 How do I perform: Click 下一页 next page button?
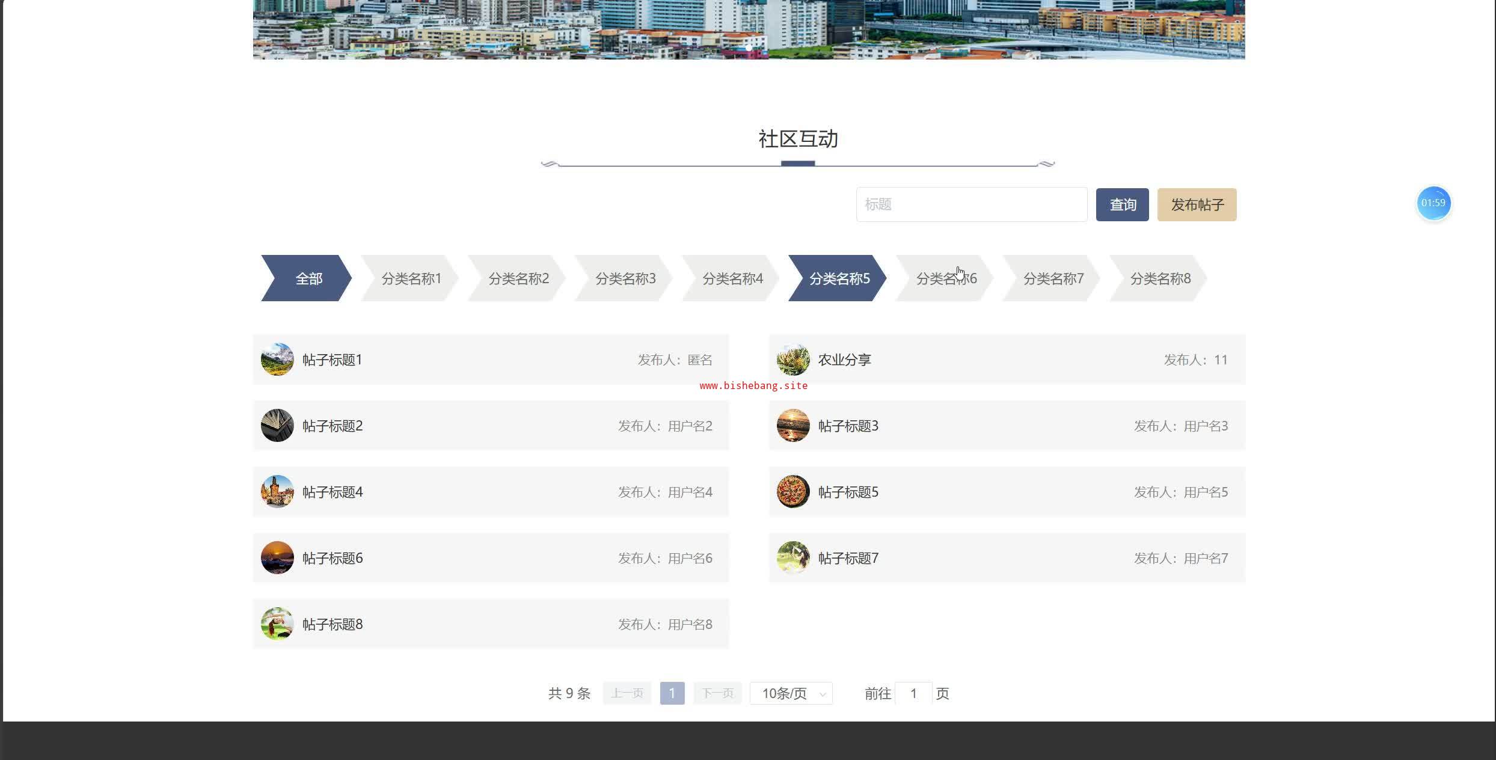coord(717,693)
